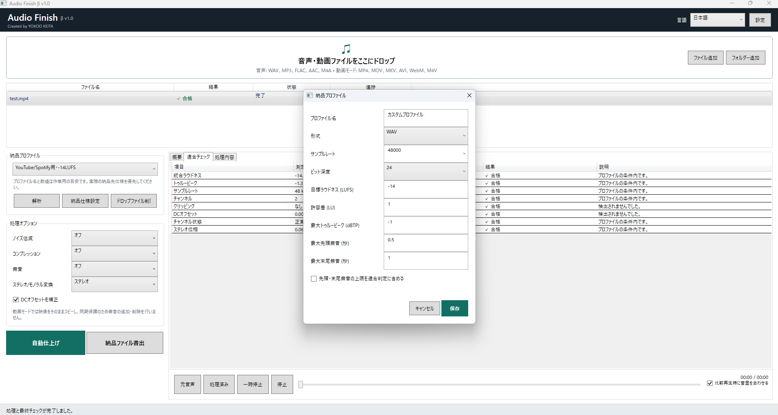
Task: Play the 元音声 audio
Action: (188, 384)
